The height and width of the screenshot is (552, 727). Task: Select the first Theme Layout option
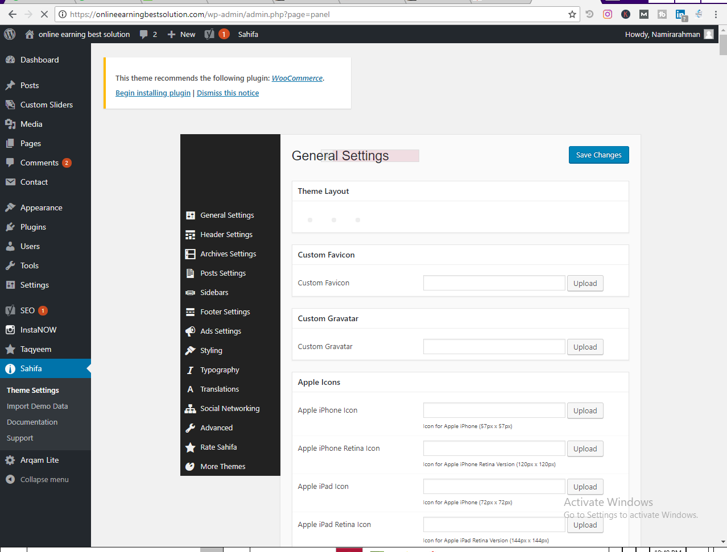[310, 219]
